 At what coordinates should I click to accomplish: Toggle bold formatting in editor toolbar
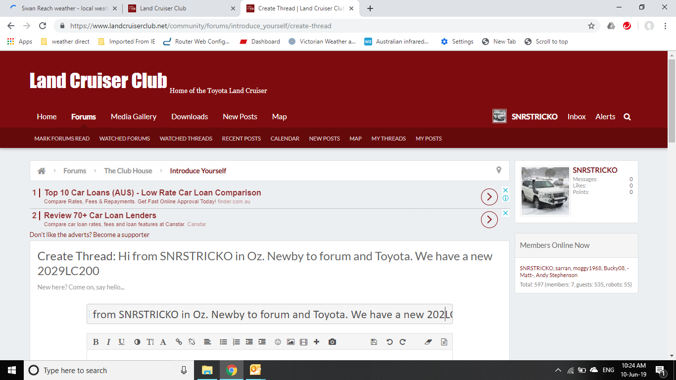pos(96,342)
